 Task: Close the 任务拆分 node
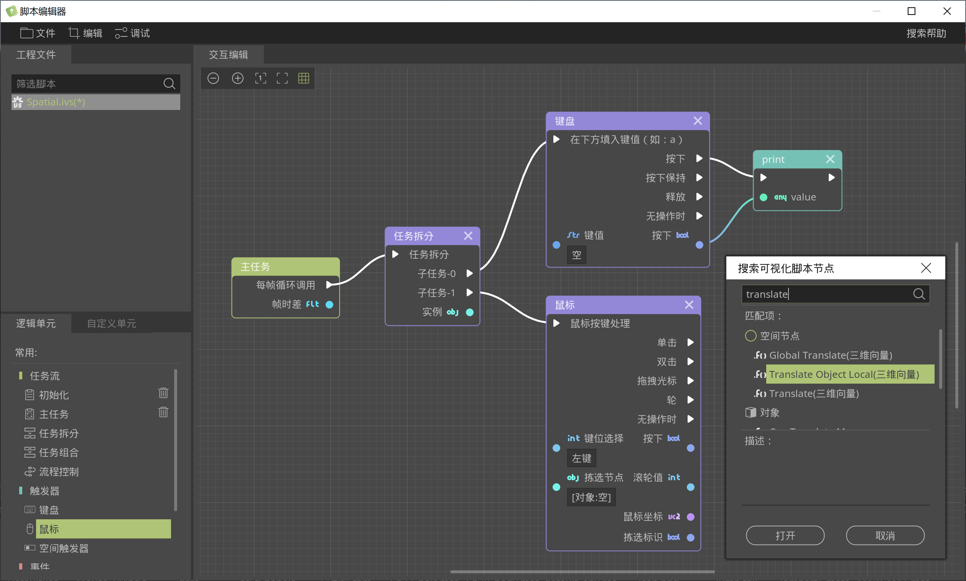coord(468,236)
